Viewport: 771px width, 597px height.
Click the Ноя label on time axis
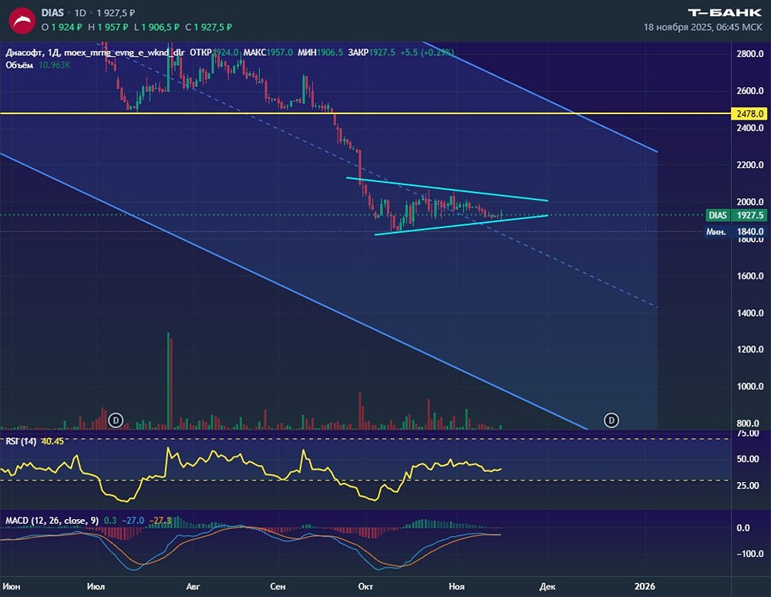click(456, 586)
